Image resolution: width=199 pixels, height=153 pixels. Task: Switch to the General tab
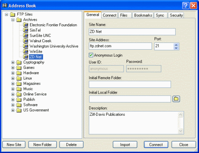pyautogui.click(x=93, y=15)
